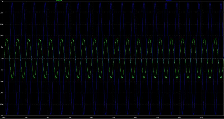
Task: Click the 2ms time axis label
Action: pyautogui.click(x=48, y=117)
